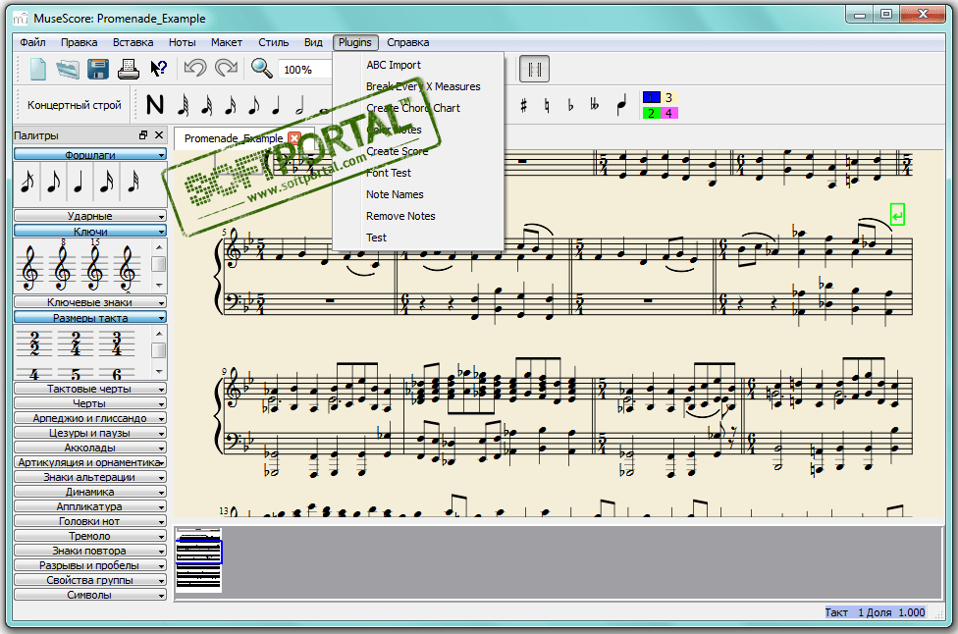Print the score with the printer icon
The width and height of the screenshot is (958, 634).
[129, 69]
